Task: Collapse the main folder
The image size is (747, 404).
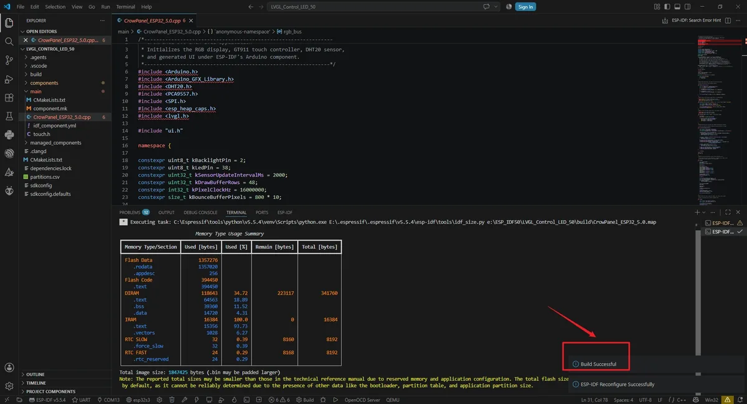Action: [66, 91]
